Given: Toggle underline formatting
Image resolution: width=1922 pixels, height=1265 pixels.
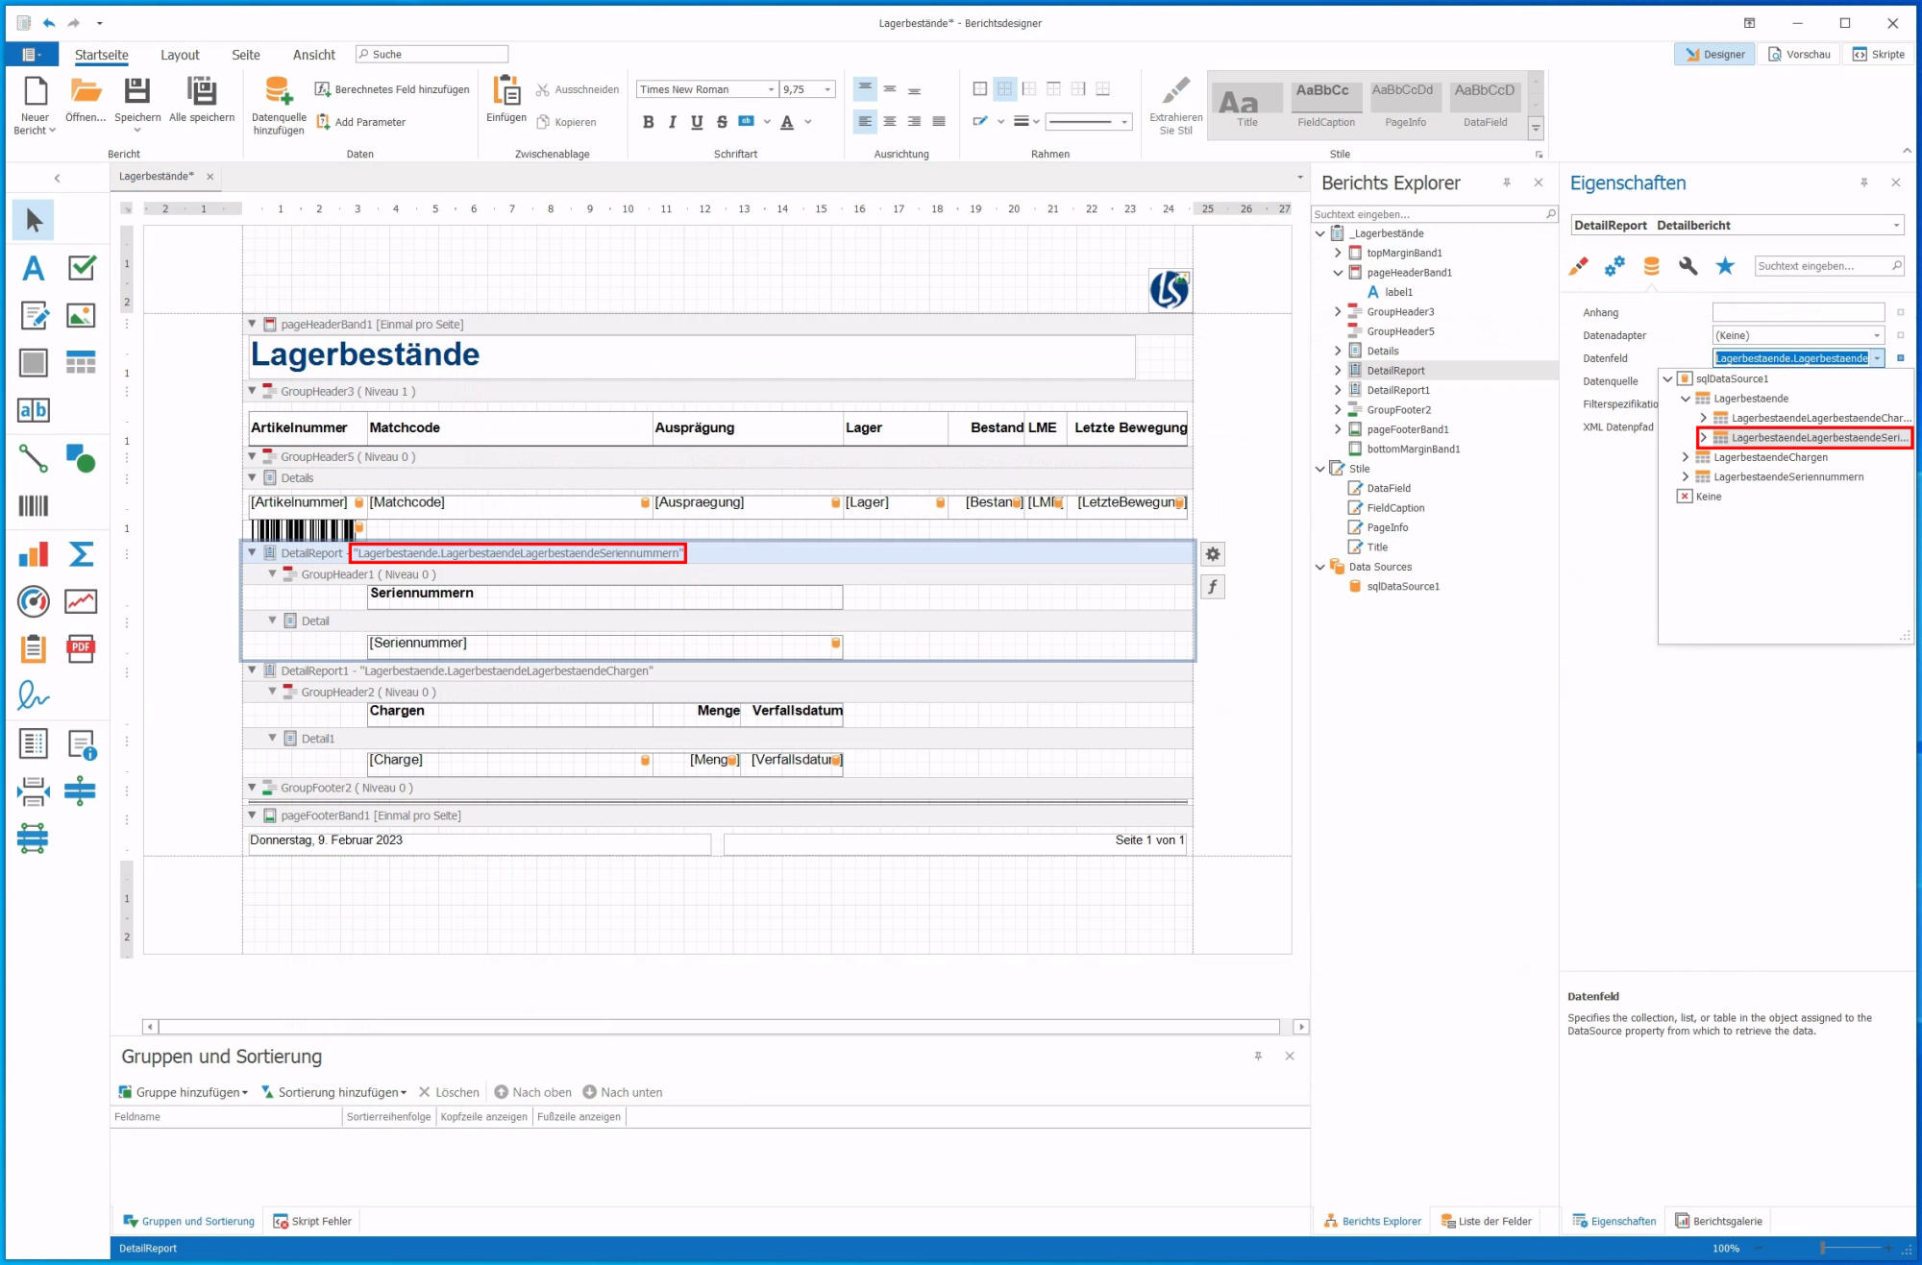Looking at the screenshot, I should (x=697, y=122).
